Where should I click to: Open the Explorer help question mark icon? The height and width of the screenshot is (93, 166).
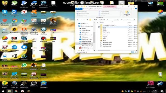(136, 9)
